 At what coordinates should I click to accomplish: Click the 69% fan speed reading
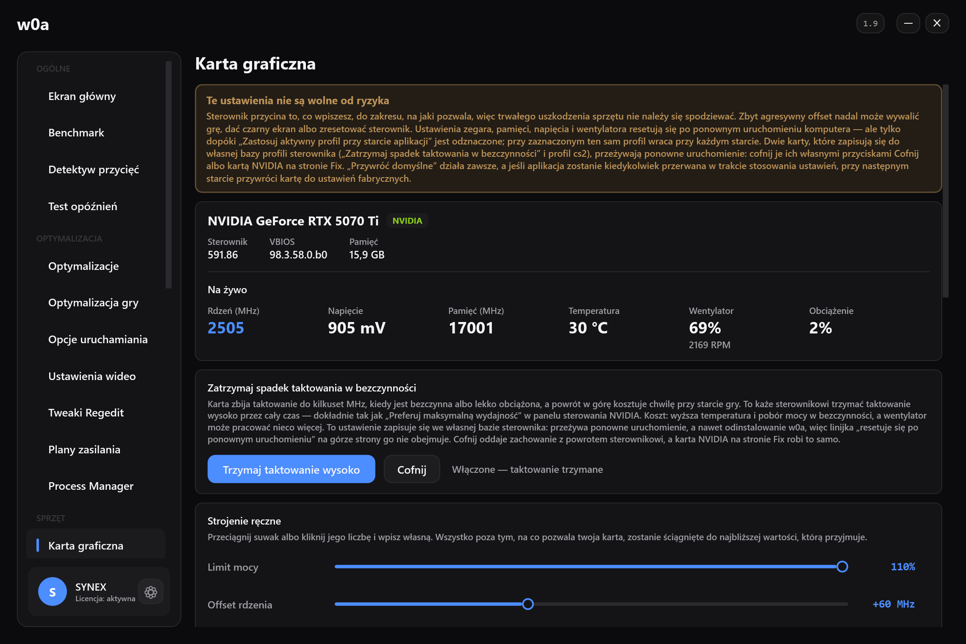point(705,328)
